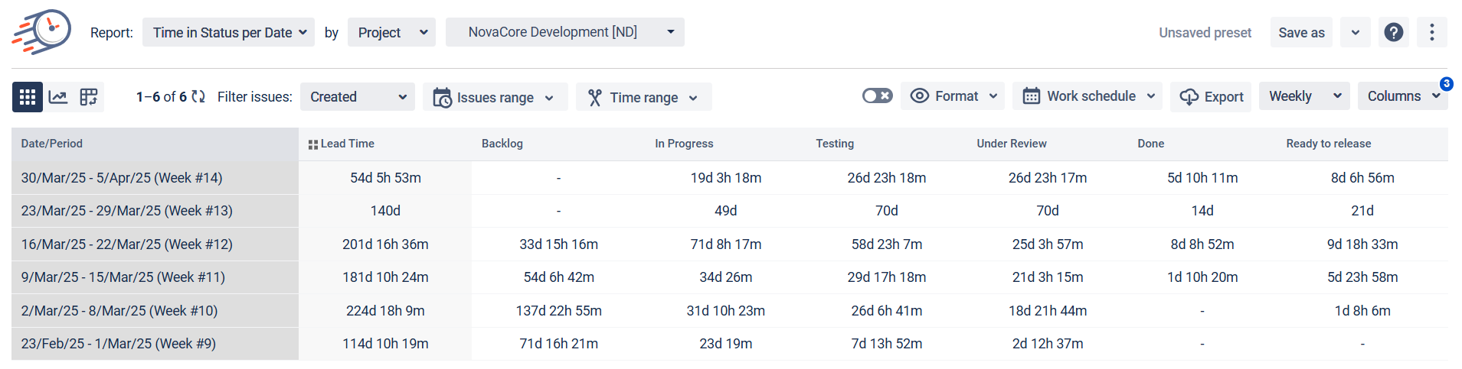Open the pivot table view
This screenshot has height=369, width=1462.
(x=89, y=97)
